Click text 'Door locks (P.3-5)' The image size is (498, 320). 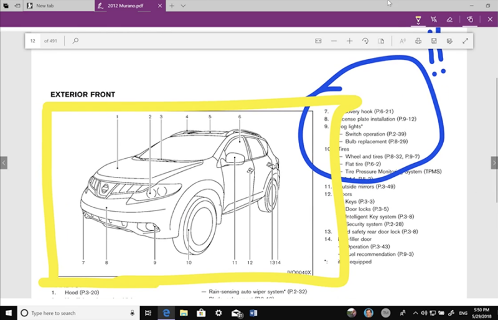click(367, 209)
